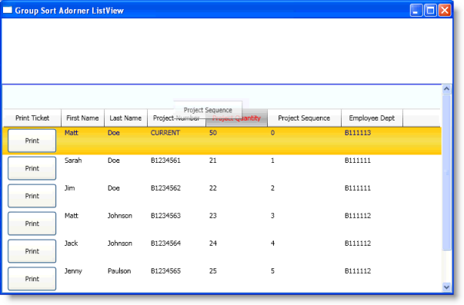464x305 pixels.
Task: Click the scrollbar up arrow
Action: [446, 88]
